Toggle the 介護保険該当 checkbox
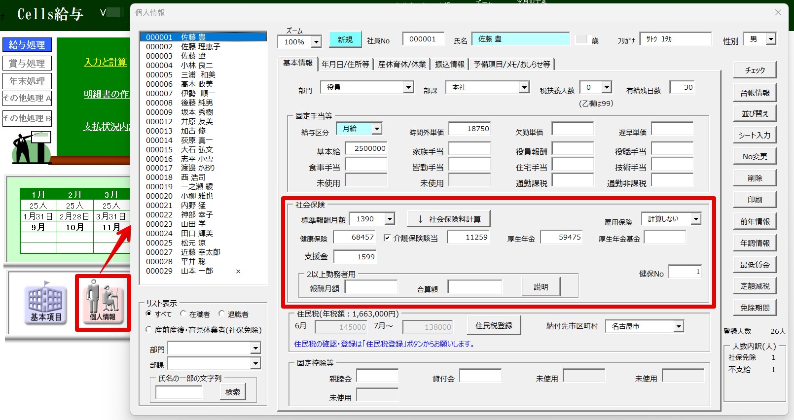The image size is (794, 420). click(387, 238)
